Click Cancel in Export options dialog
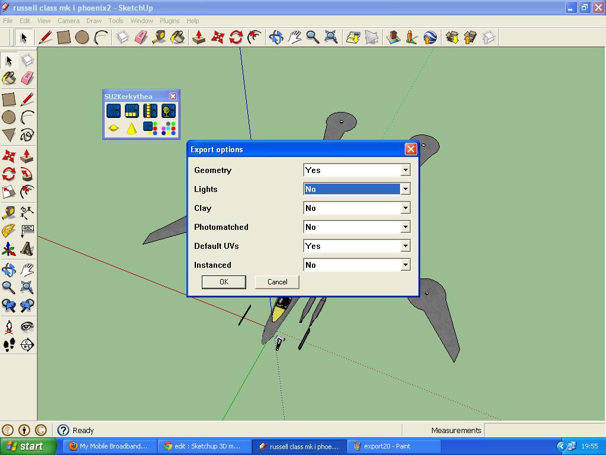Screen dimensions: 606x455 click(277, 282)
